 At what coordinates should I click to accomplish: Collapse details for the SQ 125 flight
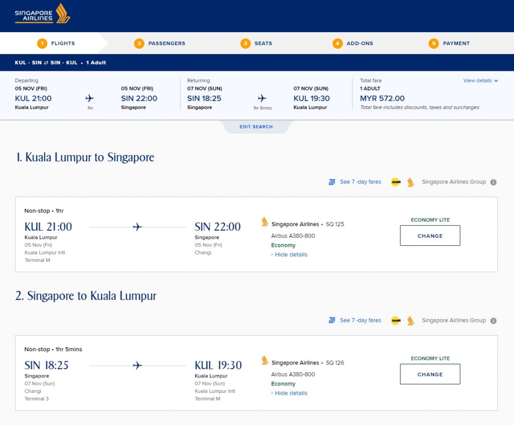click(x=291, y=255)
